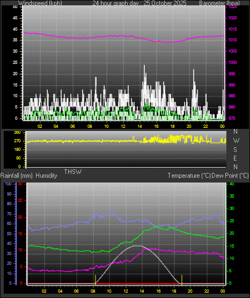Click the S compass direction label
The image size is (250, 298).
[235, 150]
